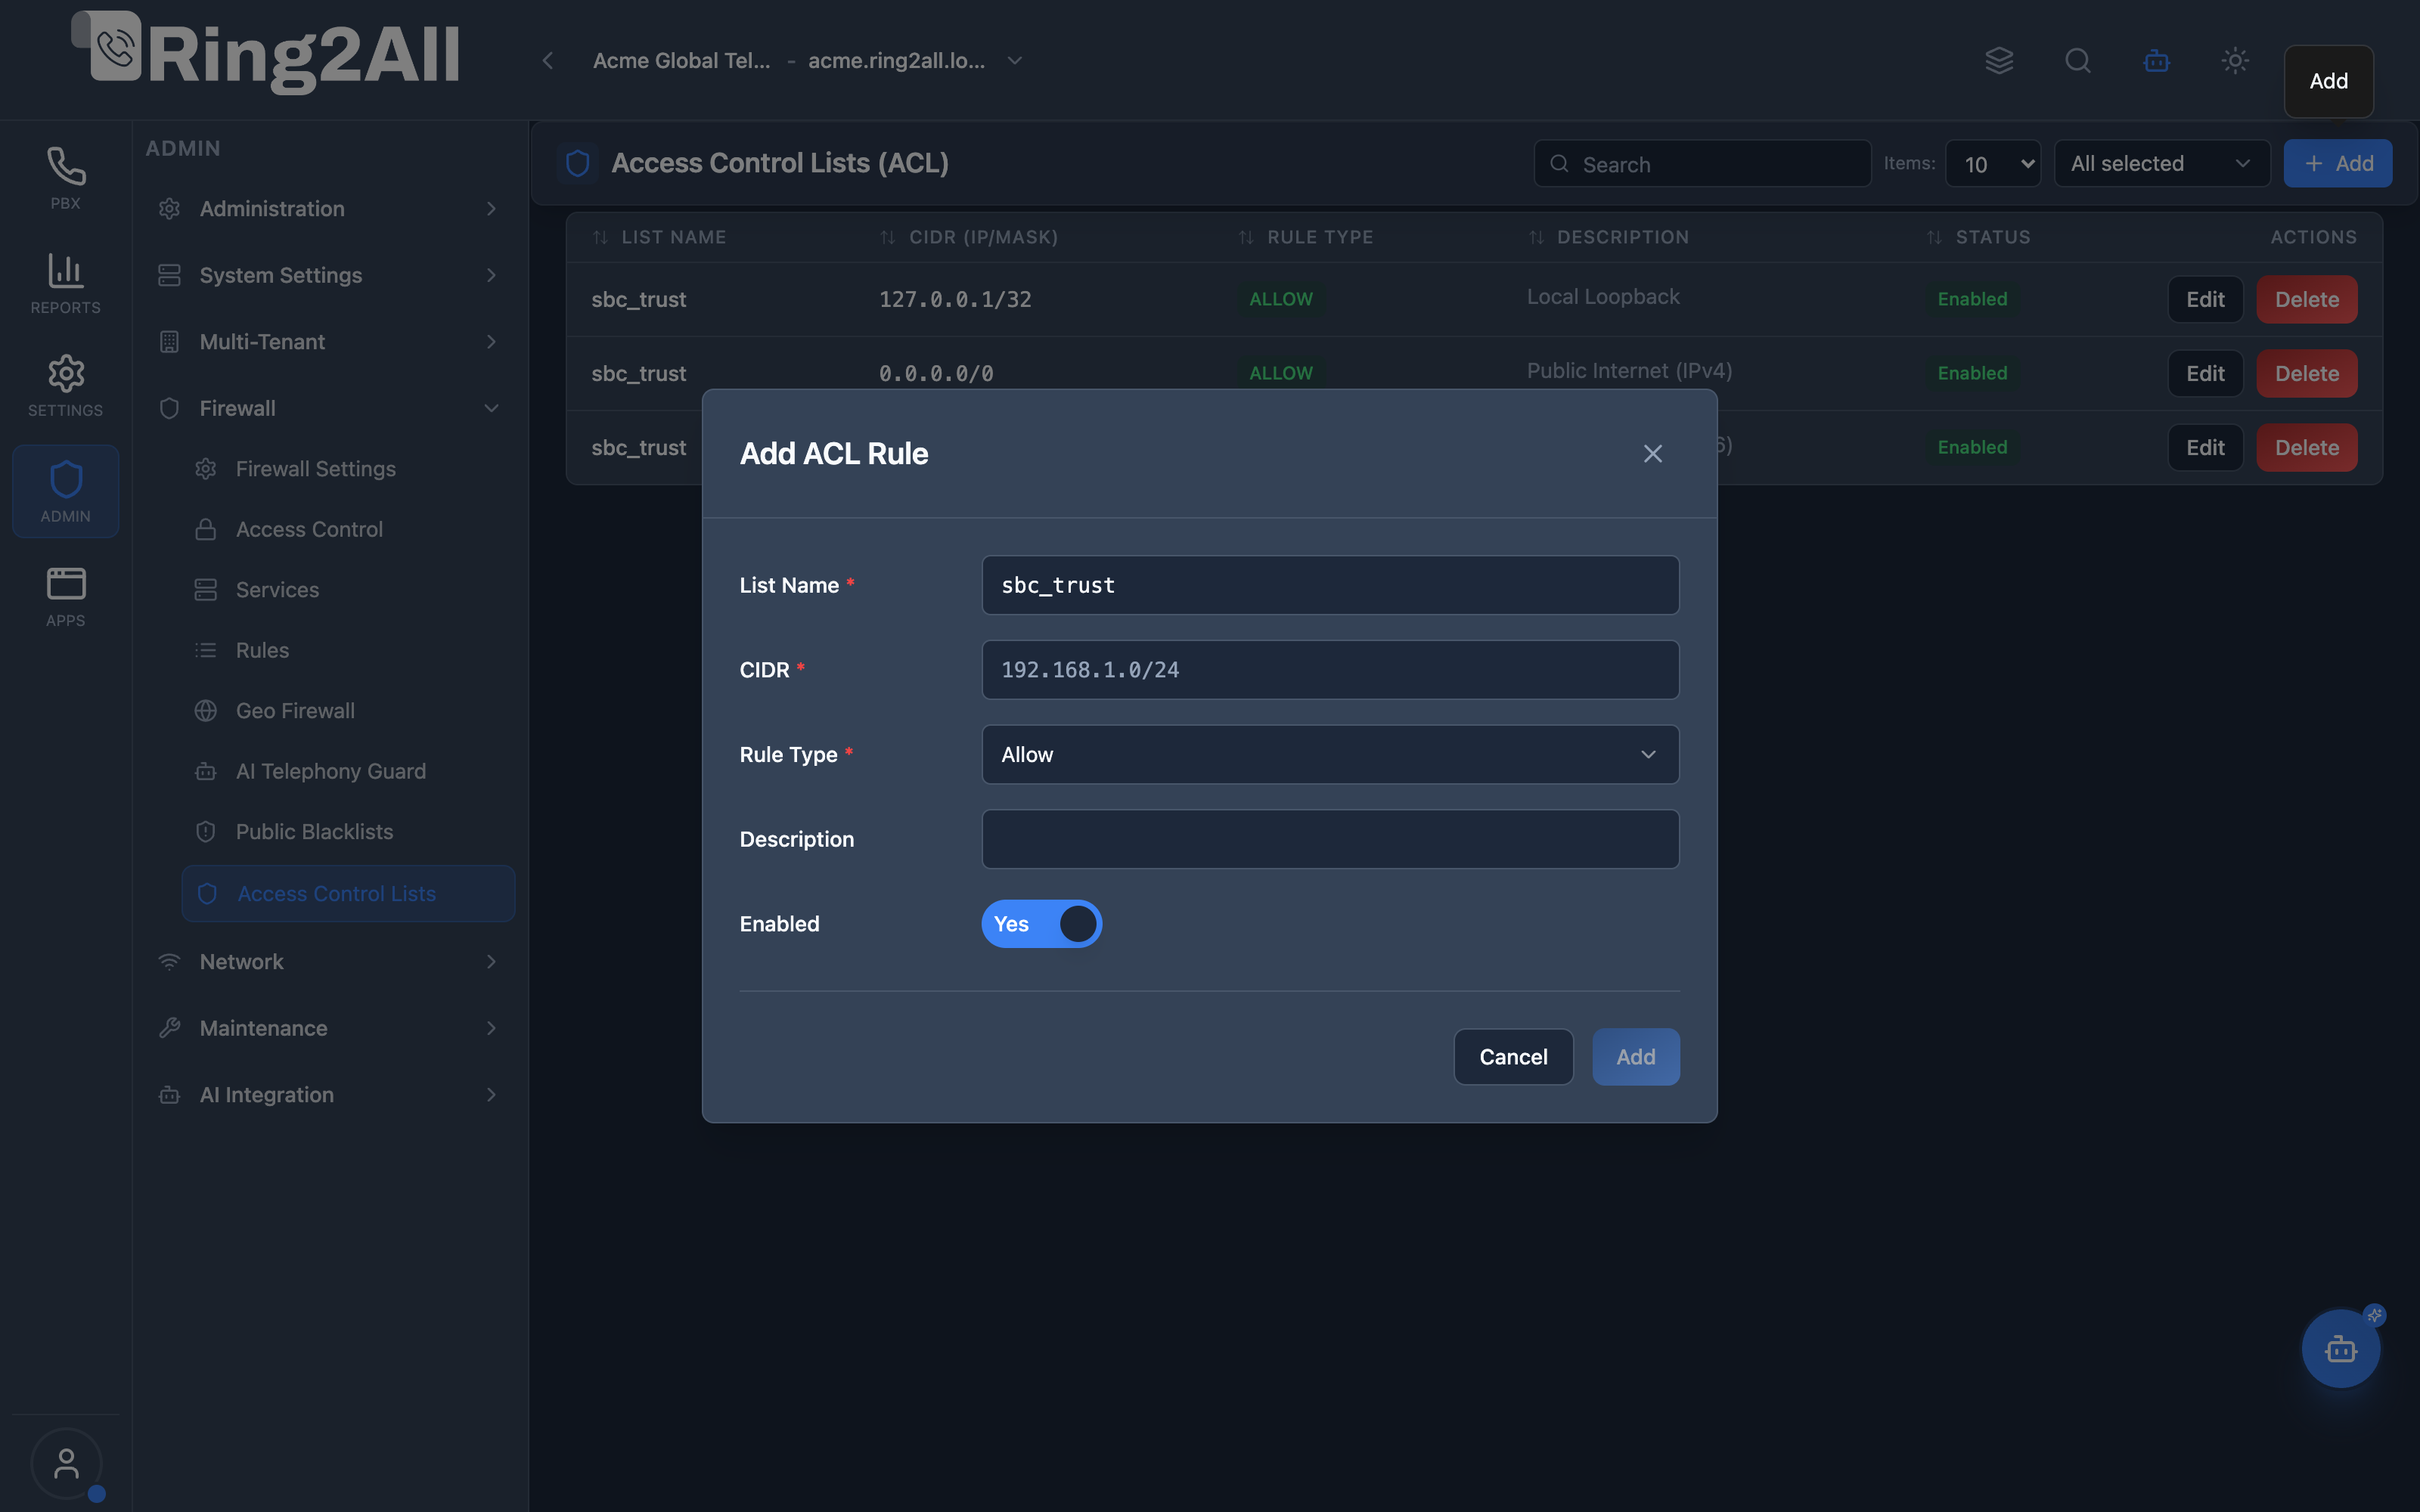
Task: Collapse the Firewall menu
Action: tap(329, 408)
